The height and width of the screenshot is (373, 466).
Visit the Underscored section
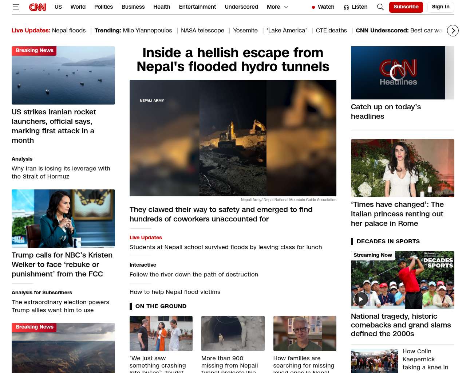tap(241, 7)
